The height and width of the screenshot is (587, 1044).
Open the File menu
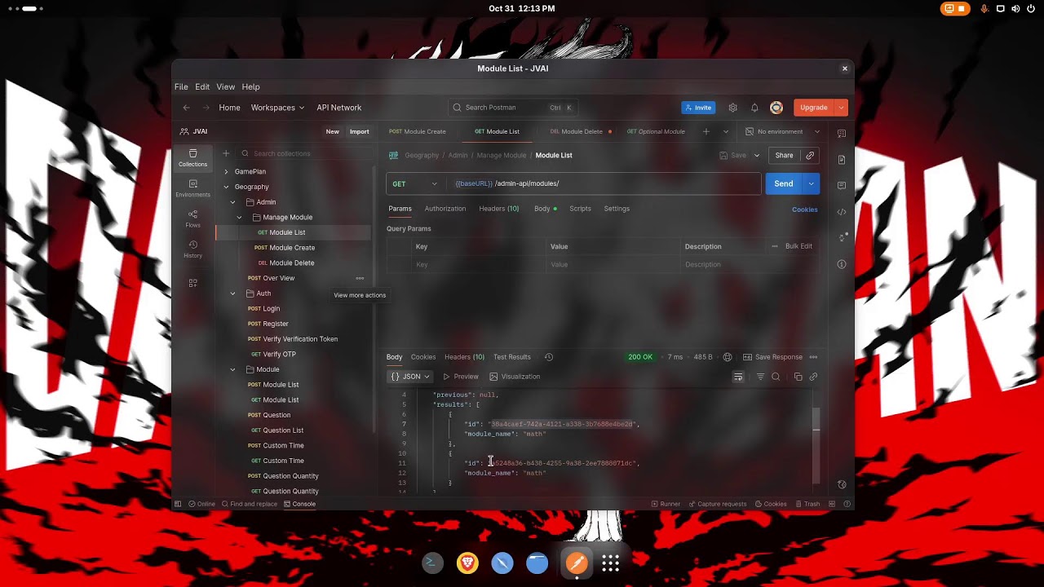pyautogui.click(x=181, y=87)
